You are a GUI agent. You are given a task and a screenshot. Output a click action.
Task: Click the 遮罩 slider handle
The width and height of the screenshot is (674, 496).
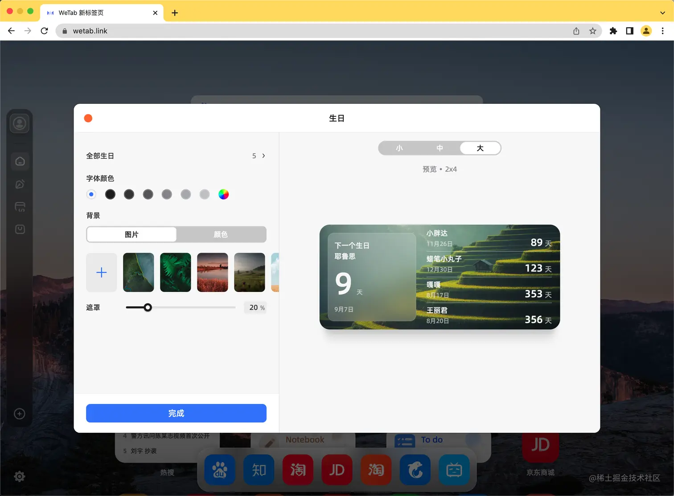[148, 307]
